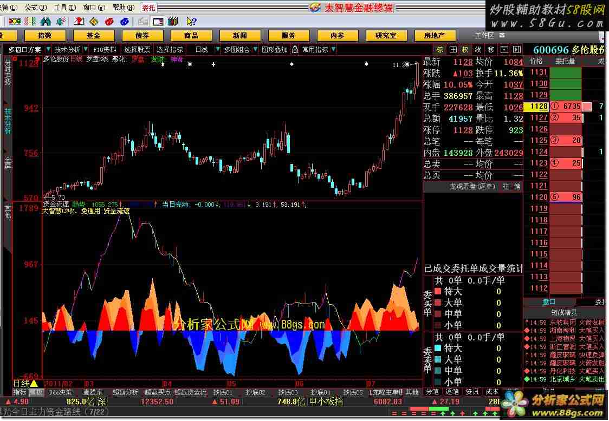Select the 分时走势 side tab

tap(8, 72)
